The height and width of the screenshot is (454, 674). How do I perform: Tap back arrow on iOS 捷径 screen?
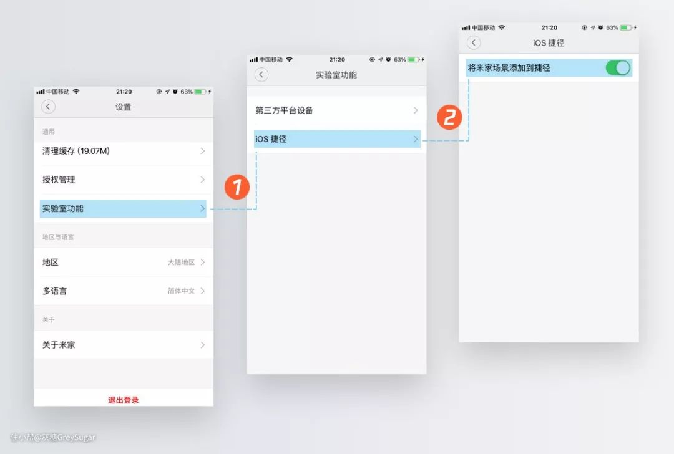[x=474, y=42]
